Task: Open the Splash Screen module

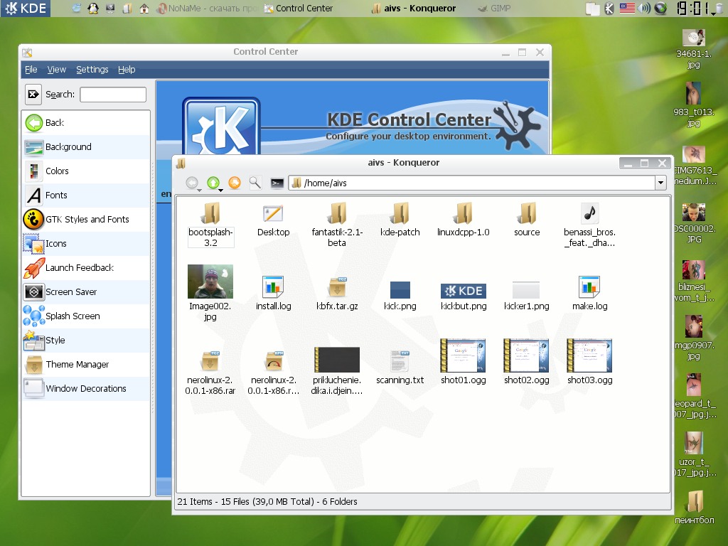Action: (x=73, y=316)
